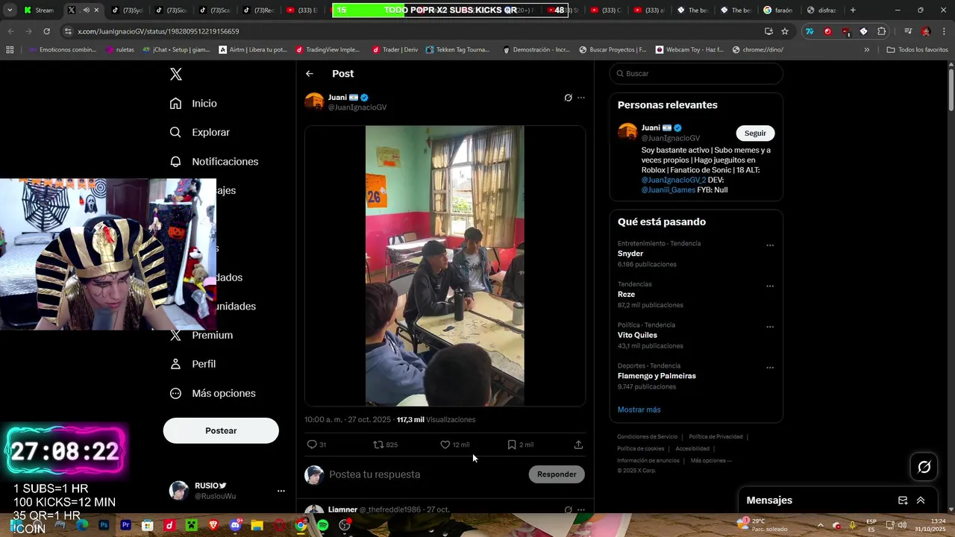This screenshot has width=955, height=537.
Task: Click 117,3 mil Visualizaciones
Action: click(436, 420)
